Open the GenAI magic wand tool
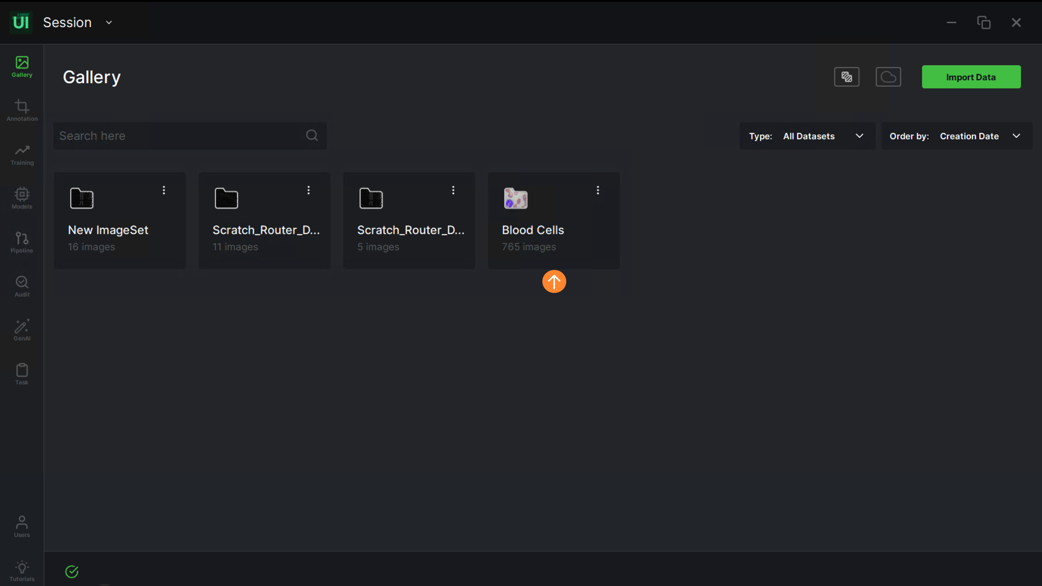The width and height of the screenshot is (1042, 586). tap(22, 330)
